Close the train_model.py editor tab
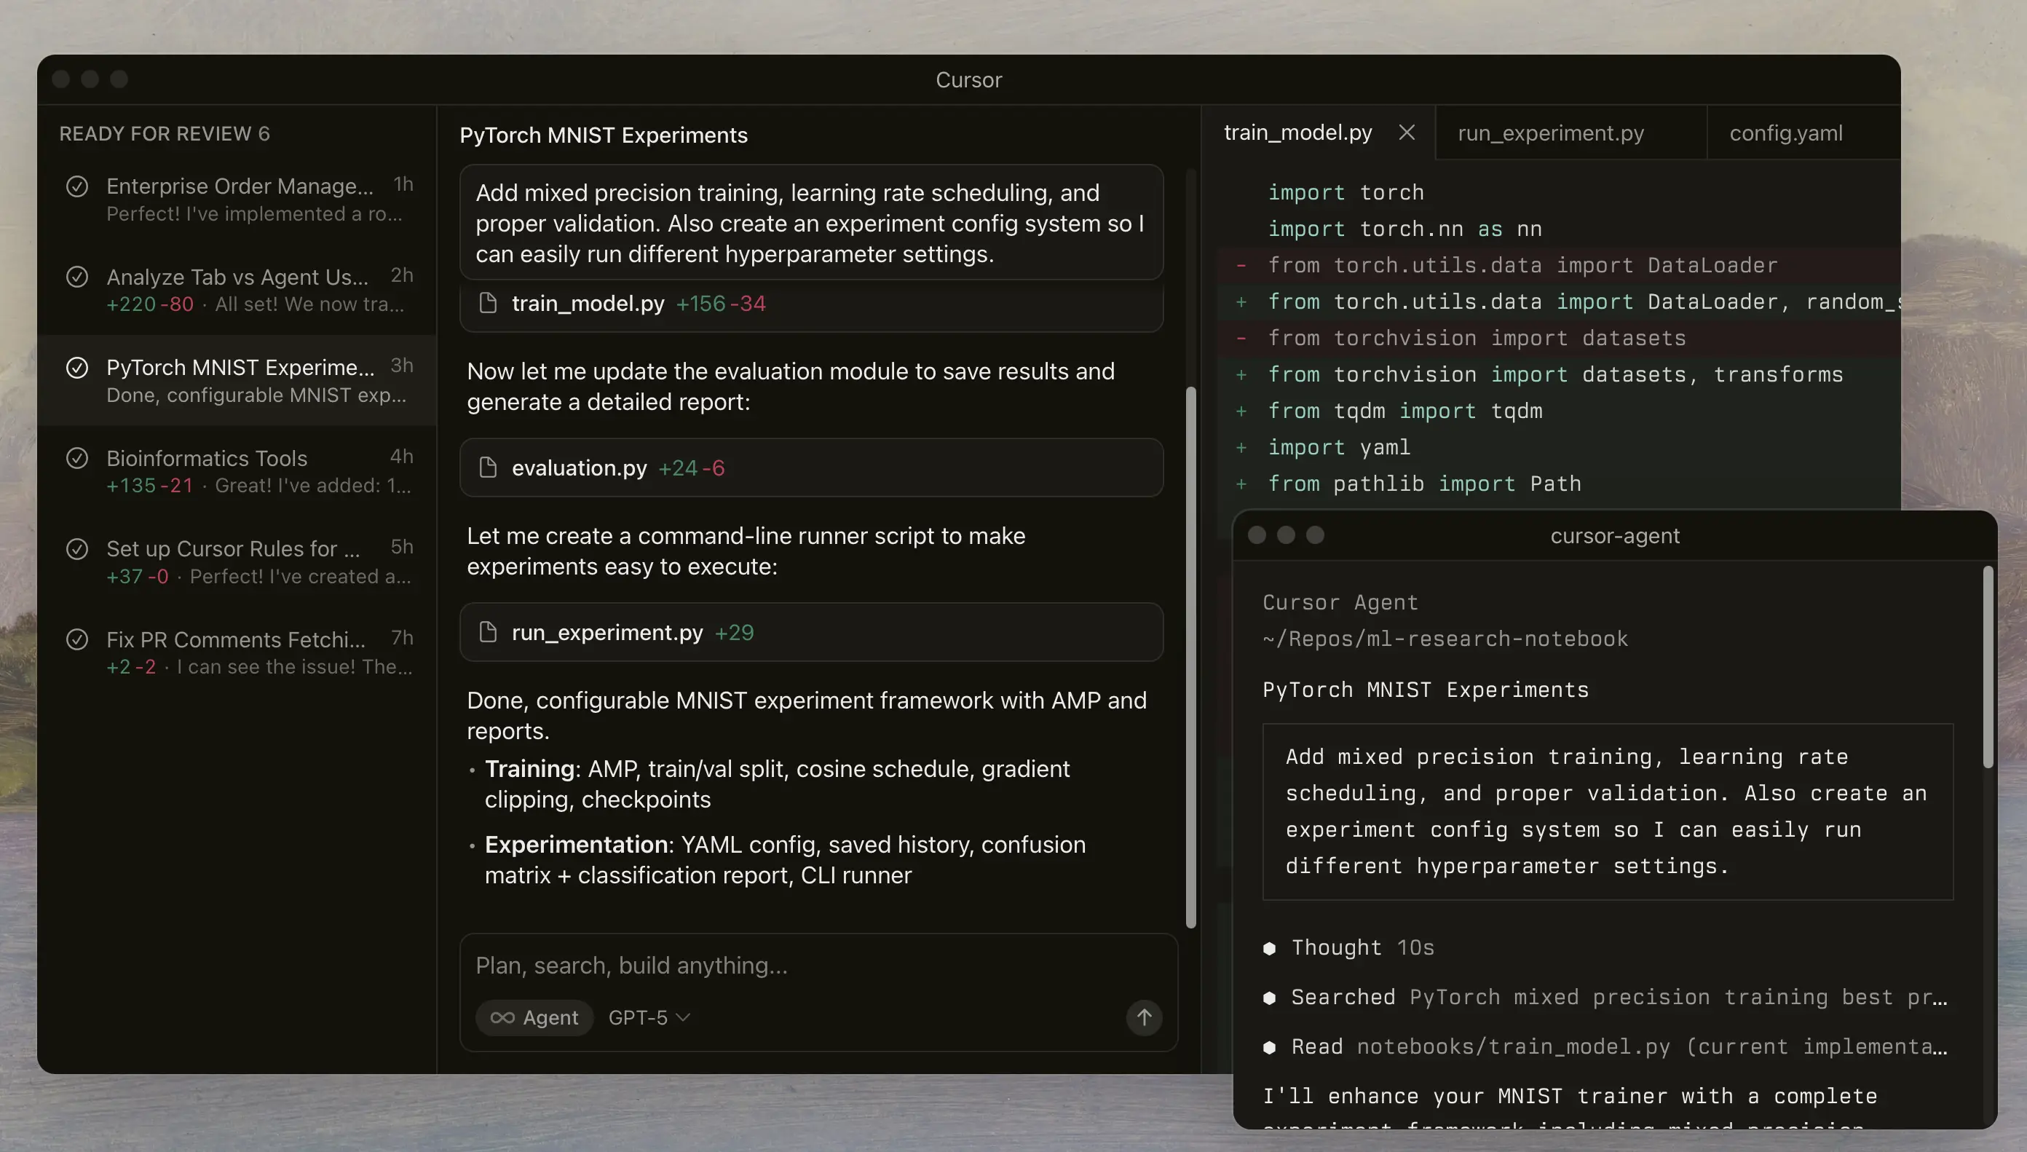Image resolution: width=2027 pixels, height=1152 pixels. tap(1406, 133)
